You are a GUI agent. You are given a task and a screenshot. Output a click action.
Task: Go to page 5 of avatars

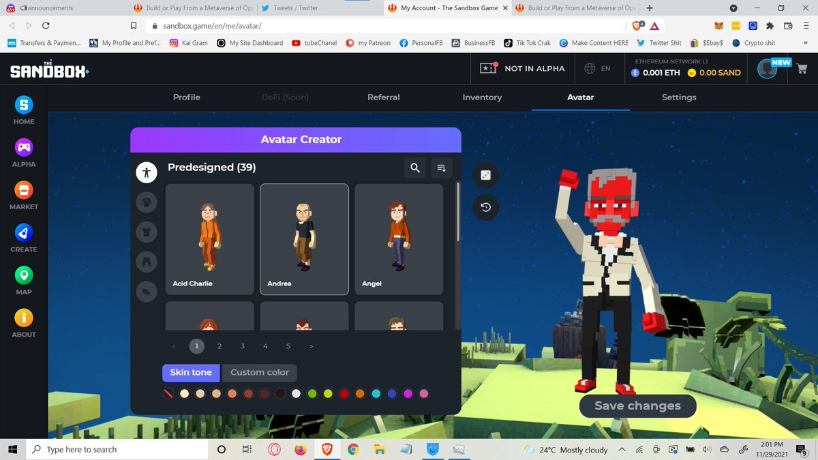[288, 346]
